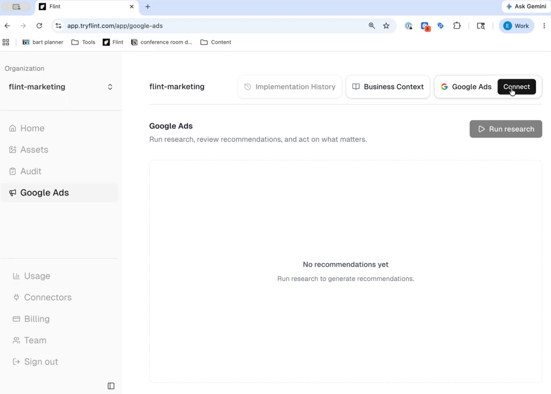Reload the page
Screen dimensions: 551x394
(39, 26)
